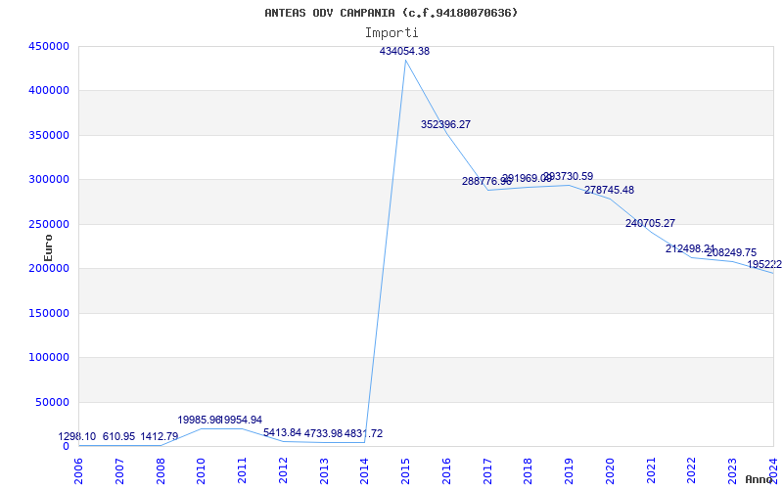
Task: Click the data label 1412.79
Action: (160, 436)
